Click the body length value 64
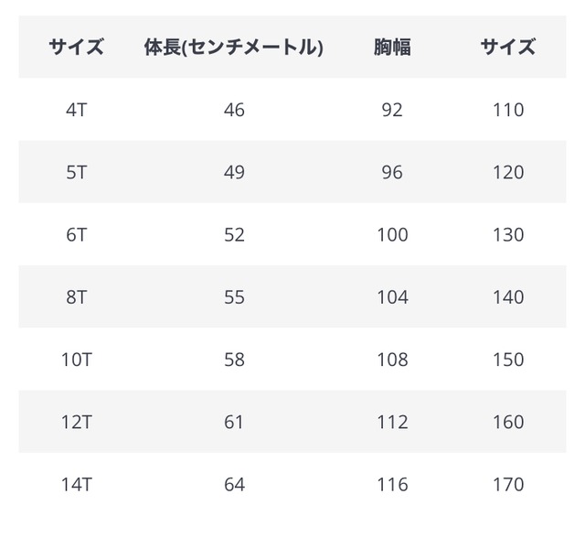The image size is (585, 537). 234,484
